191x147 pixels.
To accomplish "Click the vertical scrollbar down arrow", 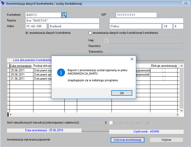I will (182, 111).
